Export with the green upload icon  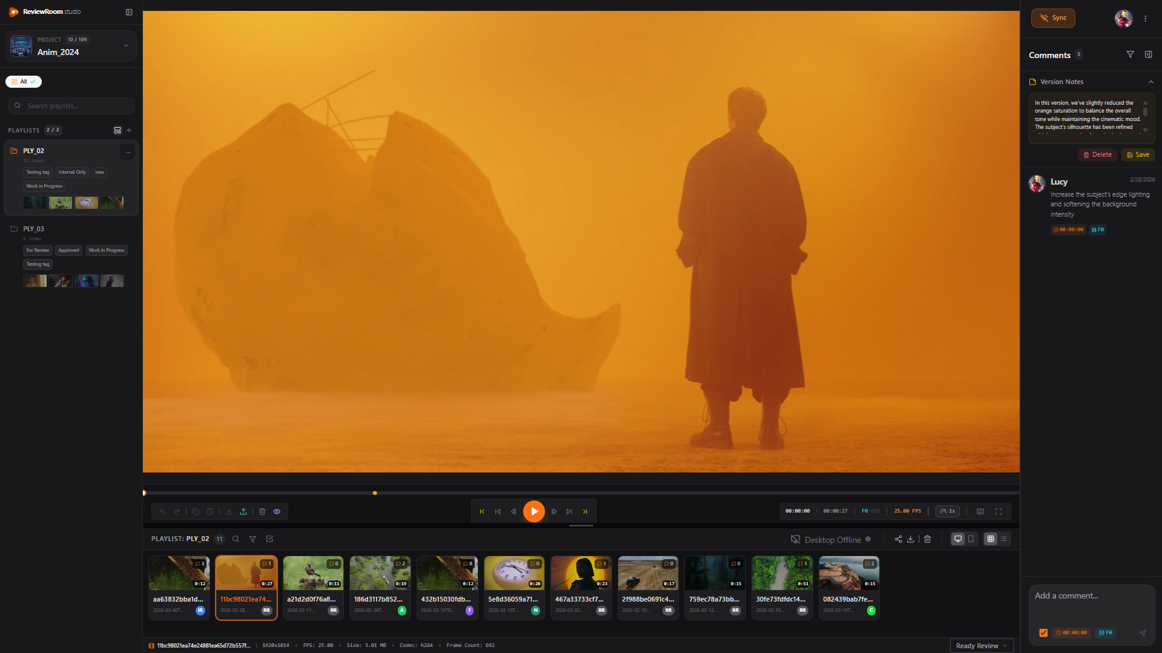(x=243, y=512)
